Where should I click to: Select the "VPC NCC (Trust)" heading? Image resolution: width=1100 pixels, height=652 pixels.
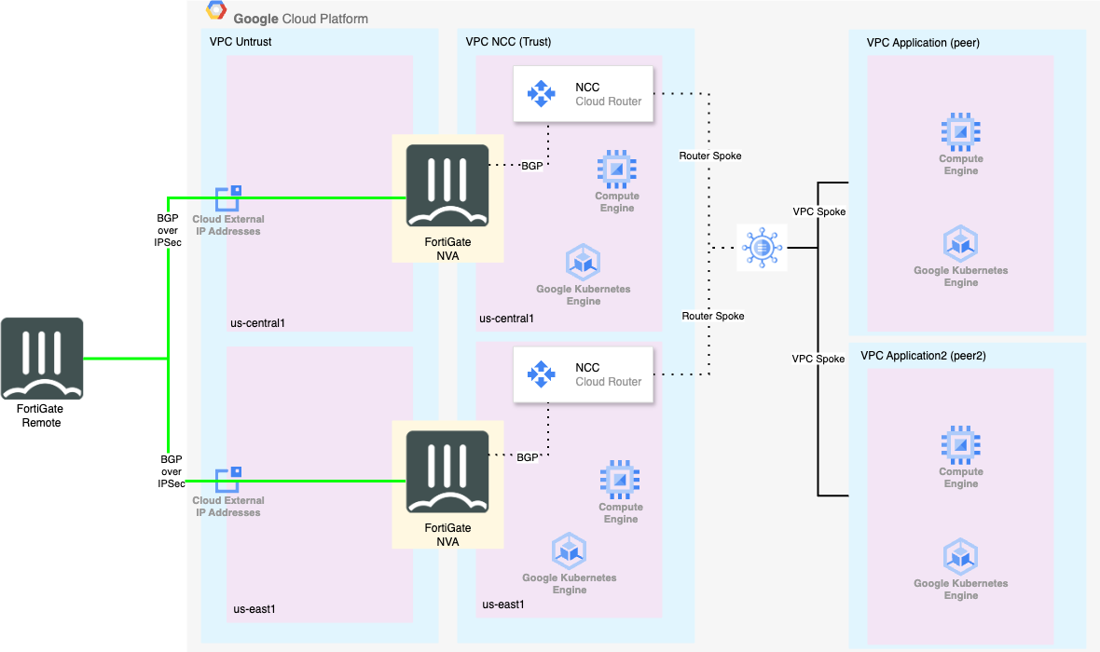pyautogui.click(x=509, y=42)
